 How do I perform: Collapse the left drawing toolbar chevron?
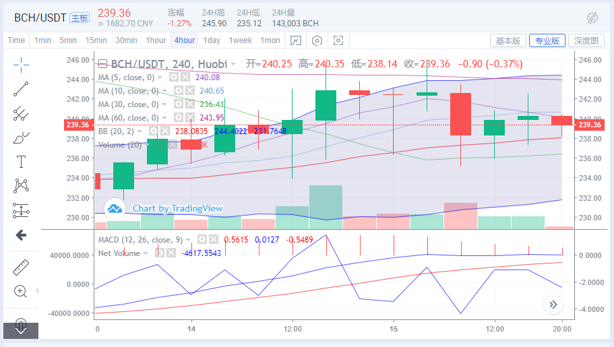coord(37,290)
